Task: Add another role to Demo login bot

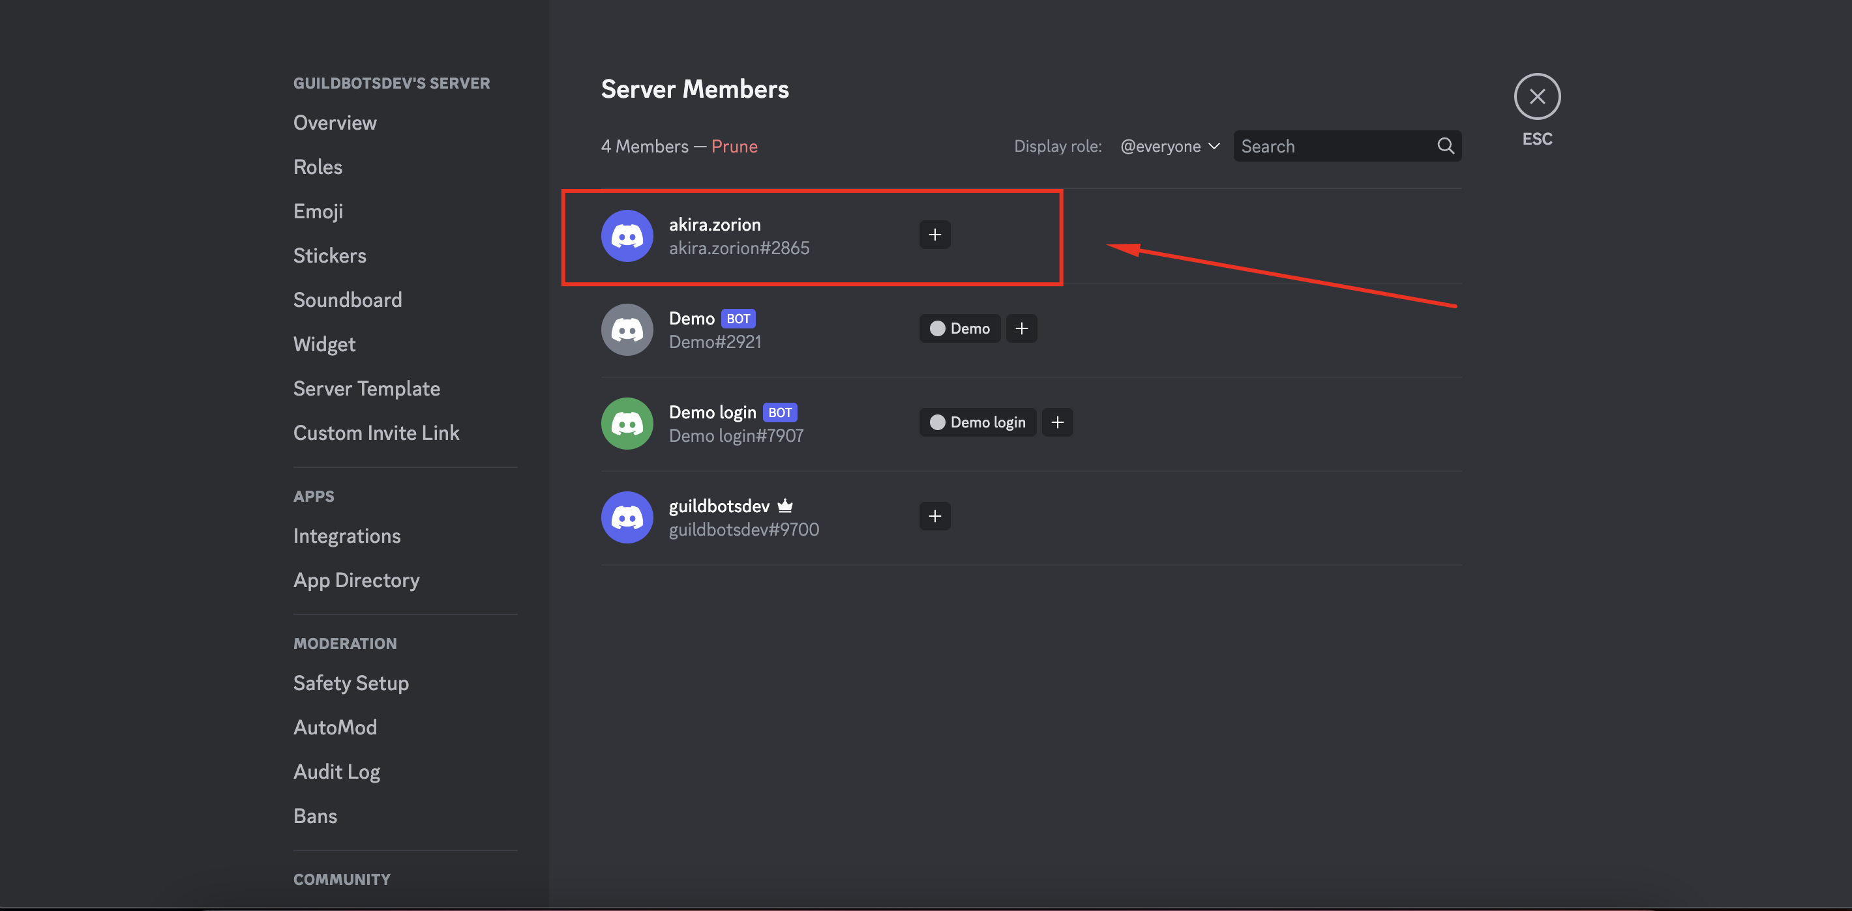Action: pos(1057,422)
